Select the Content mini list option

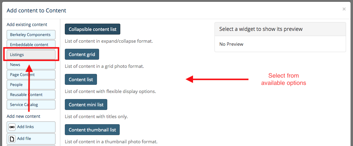click(86, 105)
